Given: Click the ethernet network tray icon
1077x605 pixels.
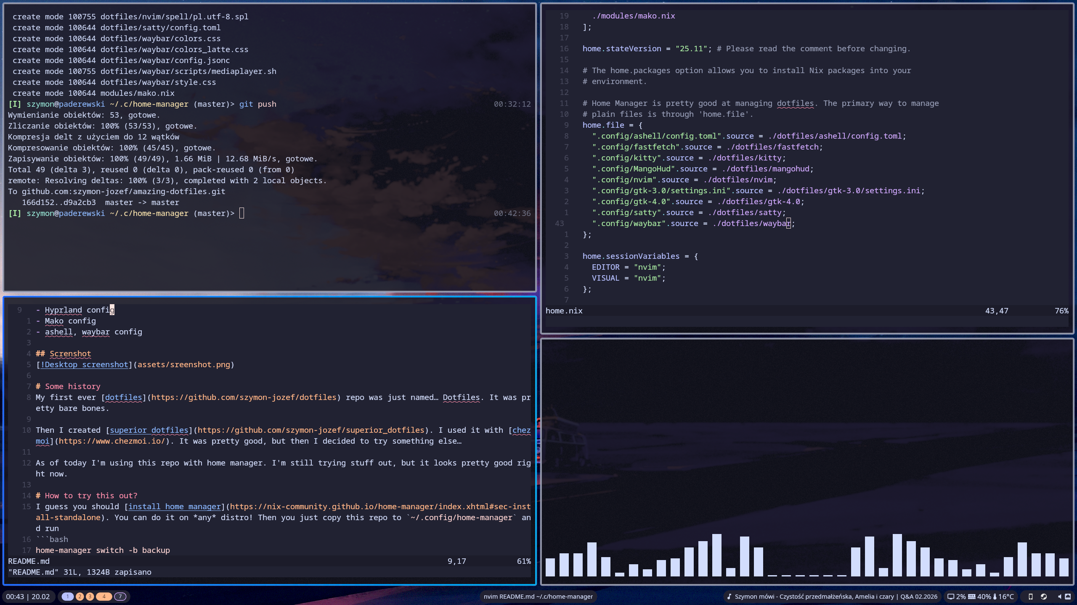Looking at the screenshot, I should tap(1068, 596).
